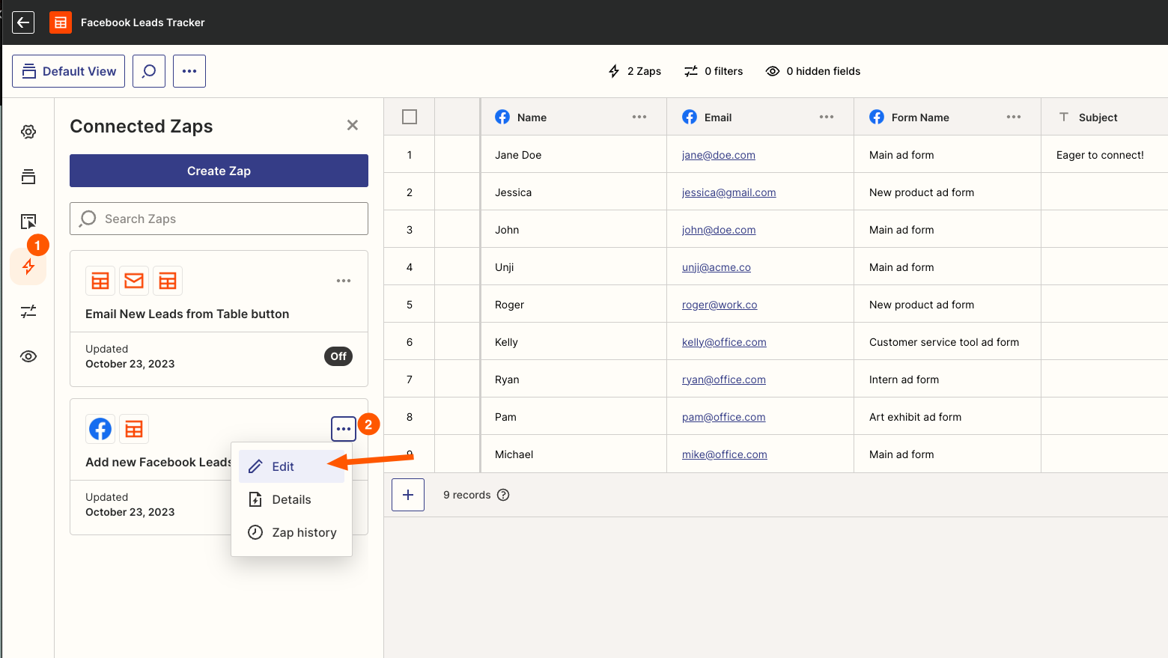The width and height of the screenshot is (1168, 658).
Task: Open the forms icon in sidebar
Action: (28, 222)
